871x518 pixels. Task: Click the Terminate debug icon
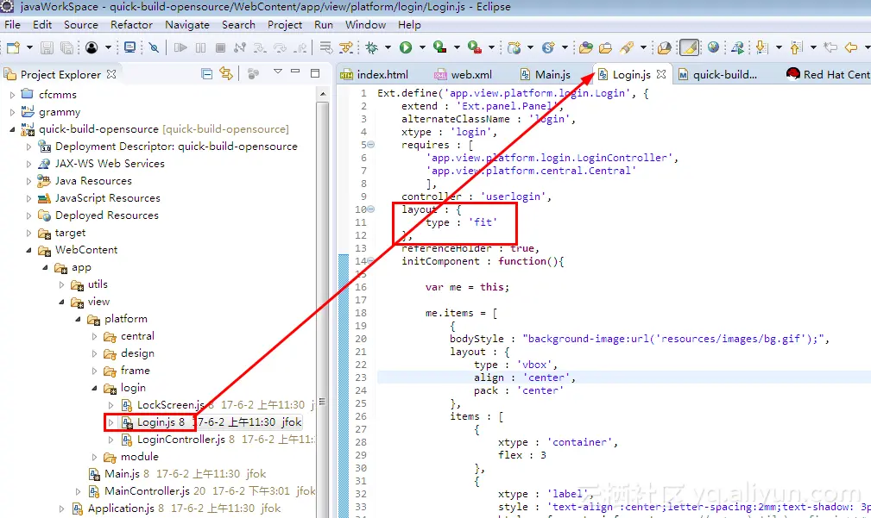[x=220, y=47]
